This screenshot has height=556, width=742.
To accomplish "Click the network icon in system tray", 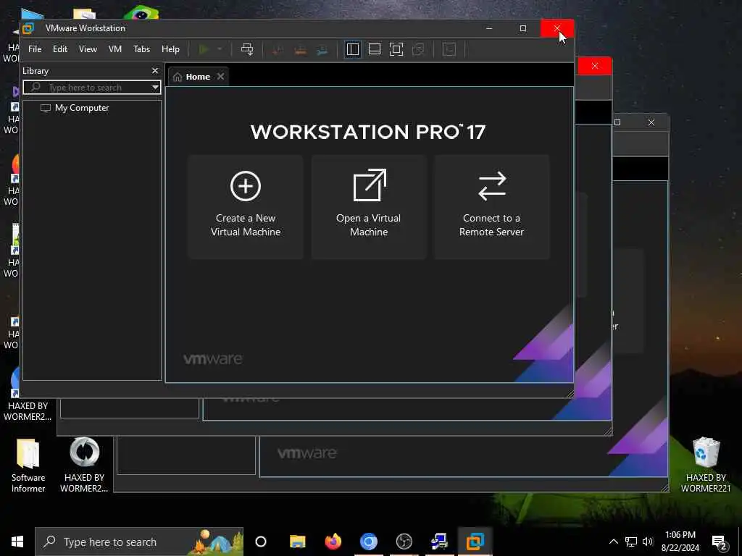I will (x=631, y=542).
